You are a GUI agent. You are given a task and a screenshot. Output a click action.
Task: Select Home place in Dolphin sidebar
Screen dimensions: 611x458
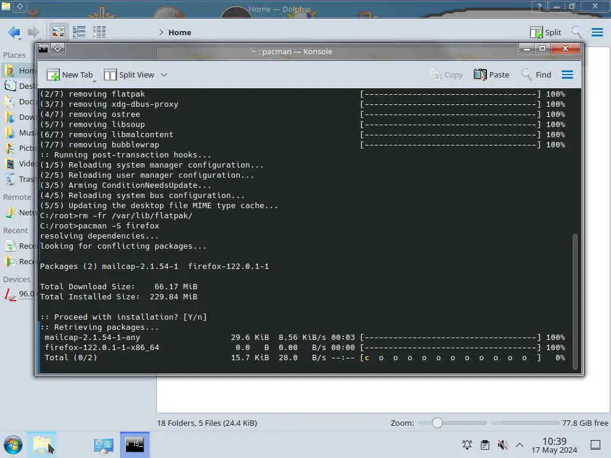coord(20,70)
